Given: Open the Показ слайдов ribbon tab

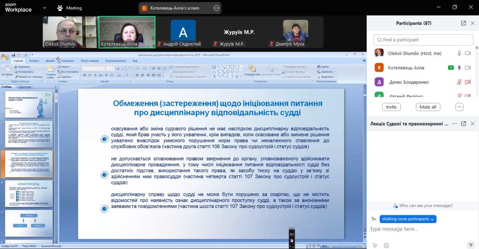Looking at the screenshot, I should coord(89,61).
